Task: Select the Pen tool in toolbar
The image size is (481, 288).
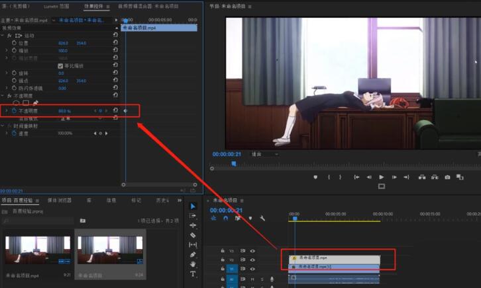Action: tap(193, 254)
